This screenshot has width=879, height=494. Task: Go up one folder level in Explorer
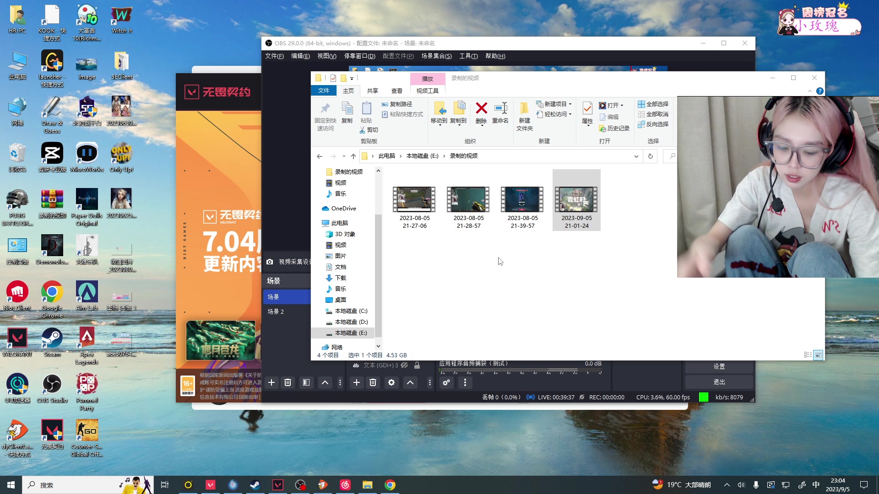pos(353,156)
